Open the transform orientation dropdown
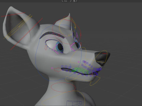This screenshot has width=142, height=106. 65,1
